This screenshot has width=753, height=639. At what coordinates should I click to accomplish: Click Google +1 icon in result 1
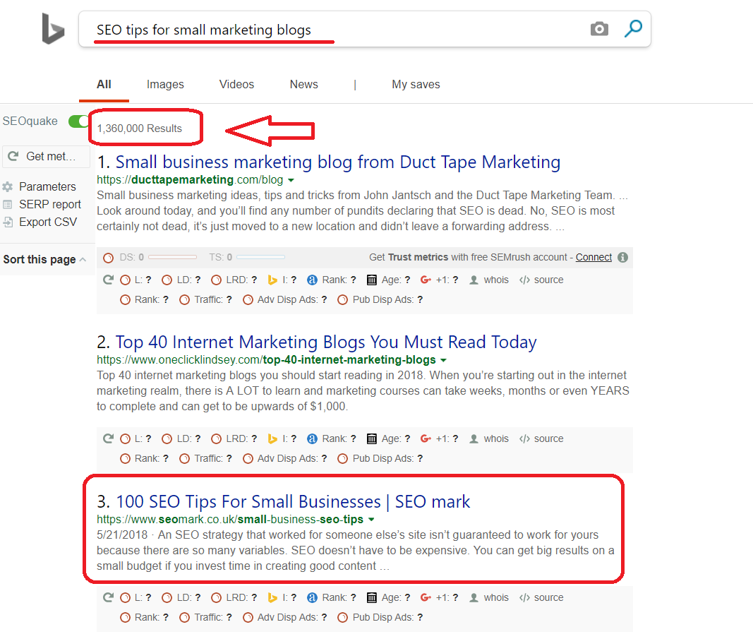[x=426, y=280]
